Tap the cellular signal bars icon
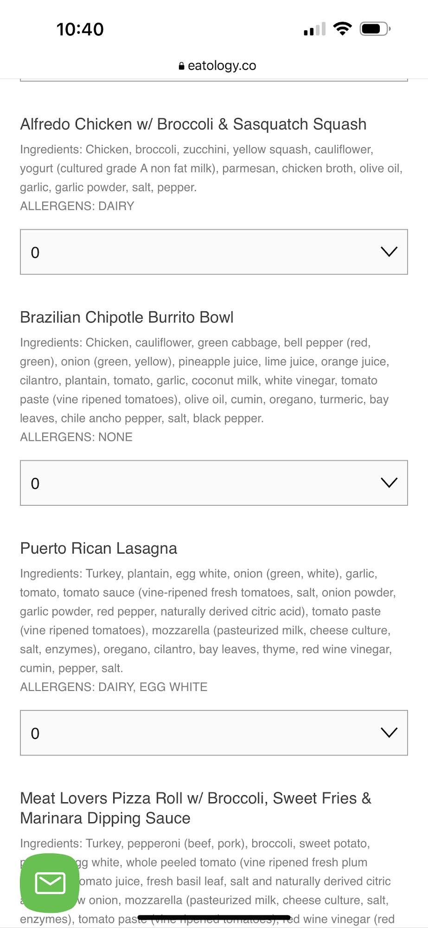428x928 pixels. pyautogui.click(x=314, y=30)
